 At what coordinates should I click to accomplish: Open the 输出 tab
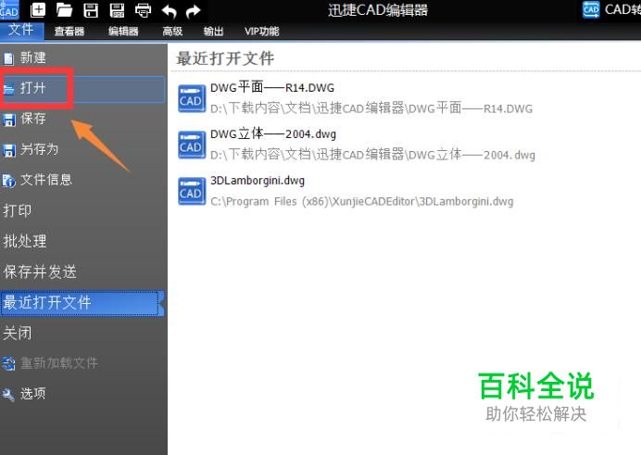coord(213,32)
